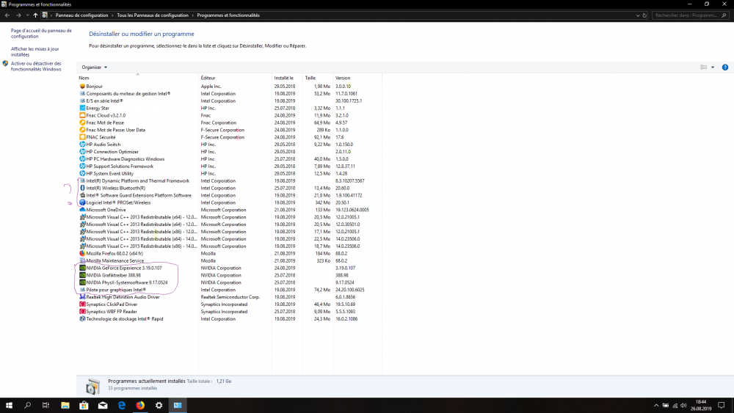Click the Intel(R) Wireless Bluetooth(R) icon
734x413 pixels.
(82, 188)
